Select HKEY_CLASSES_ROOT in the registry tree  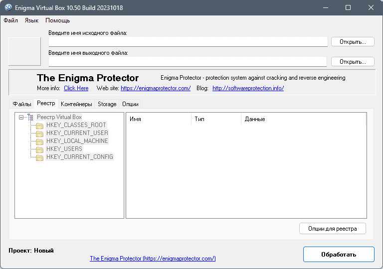tap(76, 125)
